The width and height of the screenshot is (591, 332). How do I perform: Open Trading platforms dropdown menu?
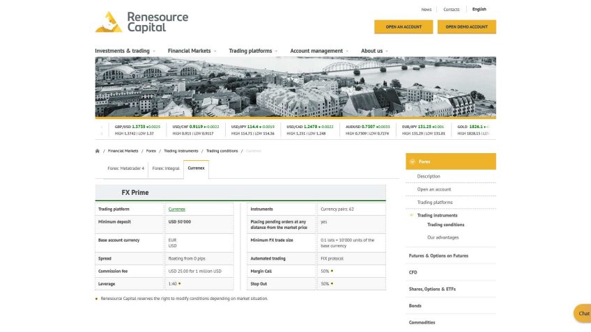pos(253,51)
